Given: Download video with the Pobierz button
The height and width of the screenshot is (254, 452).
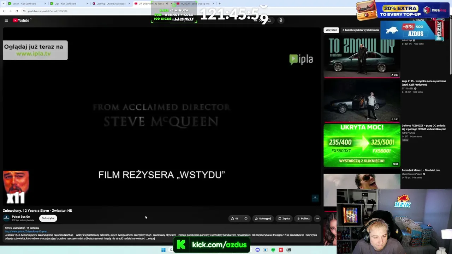Looking at the screenshot, I should coord(303,219).
